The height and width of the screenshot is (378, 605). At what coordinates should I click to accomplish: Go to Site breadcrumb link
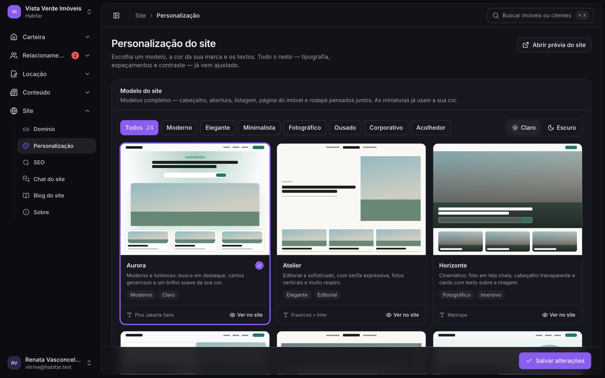tap(140, 15)
